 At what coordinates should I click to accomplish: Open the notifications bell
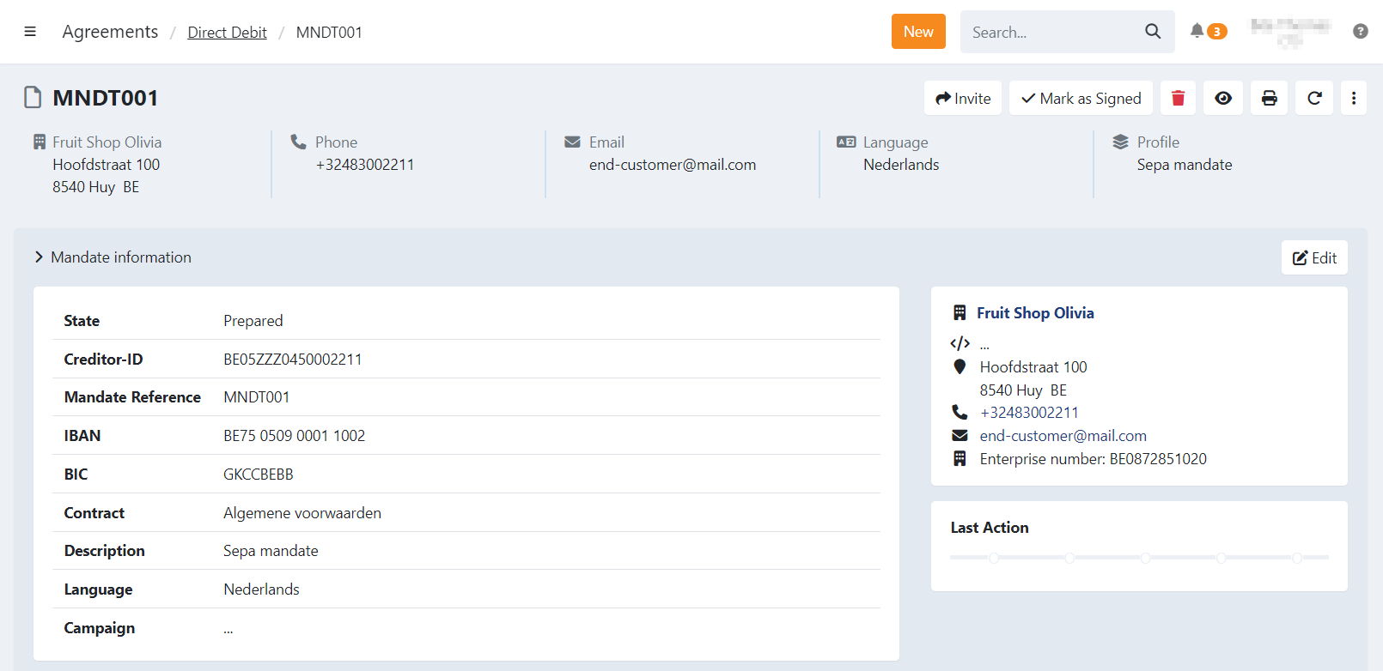tap(1197, 31)
